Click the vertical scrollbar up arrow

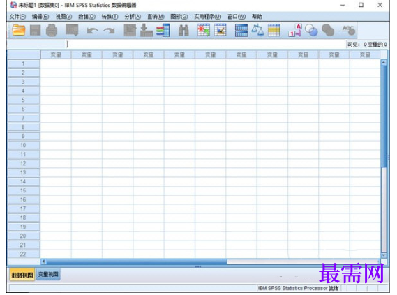[384, 62]
